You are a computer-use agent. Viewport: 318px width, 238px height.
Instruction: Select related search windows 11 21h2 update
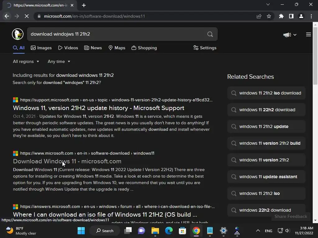click(x=266, y=126)
